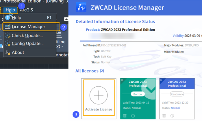This screenshot has height=122, width=202.
Task: Click the ribbon minimize up-arrow button
Action: 66,19
